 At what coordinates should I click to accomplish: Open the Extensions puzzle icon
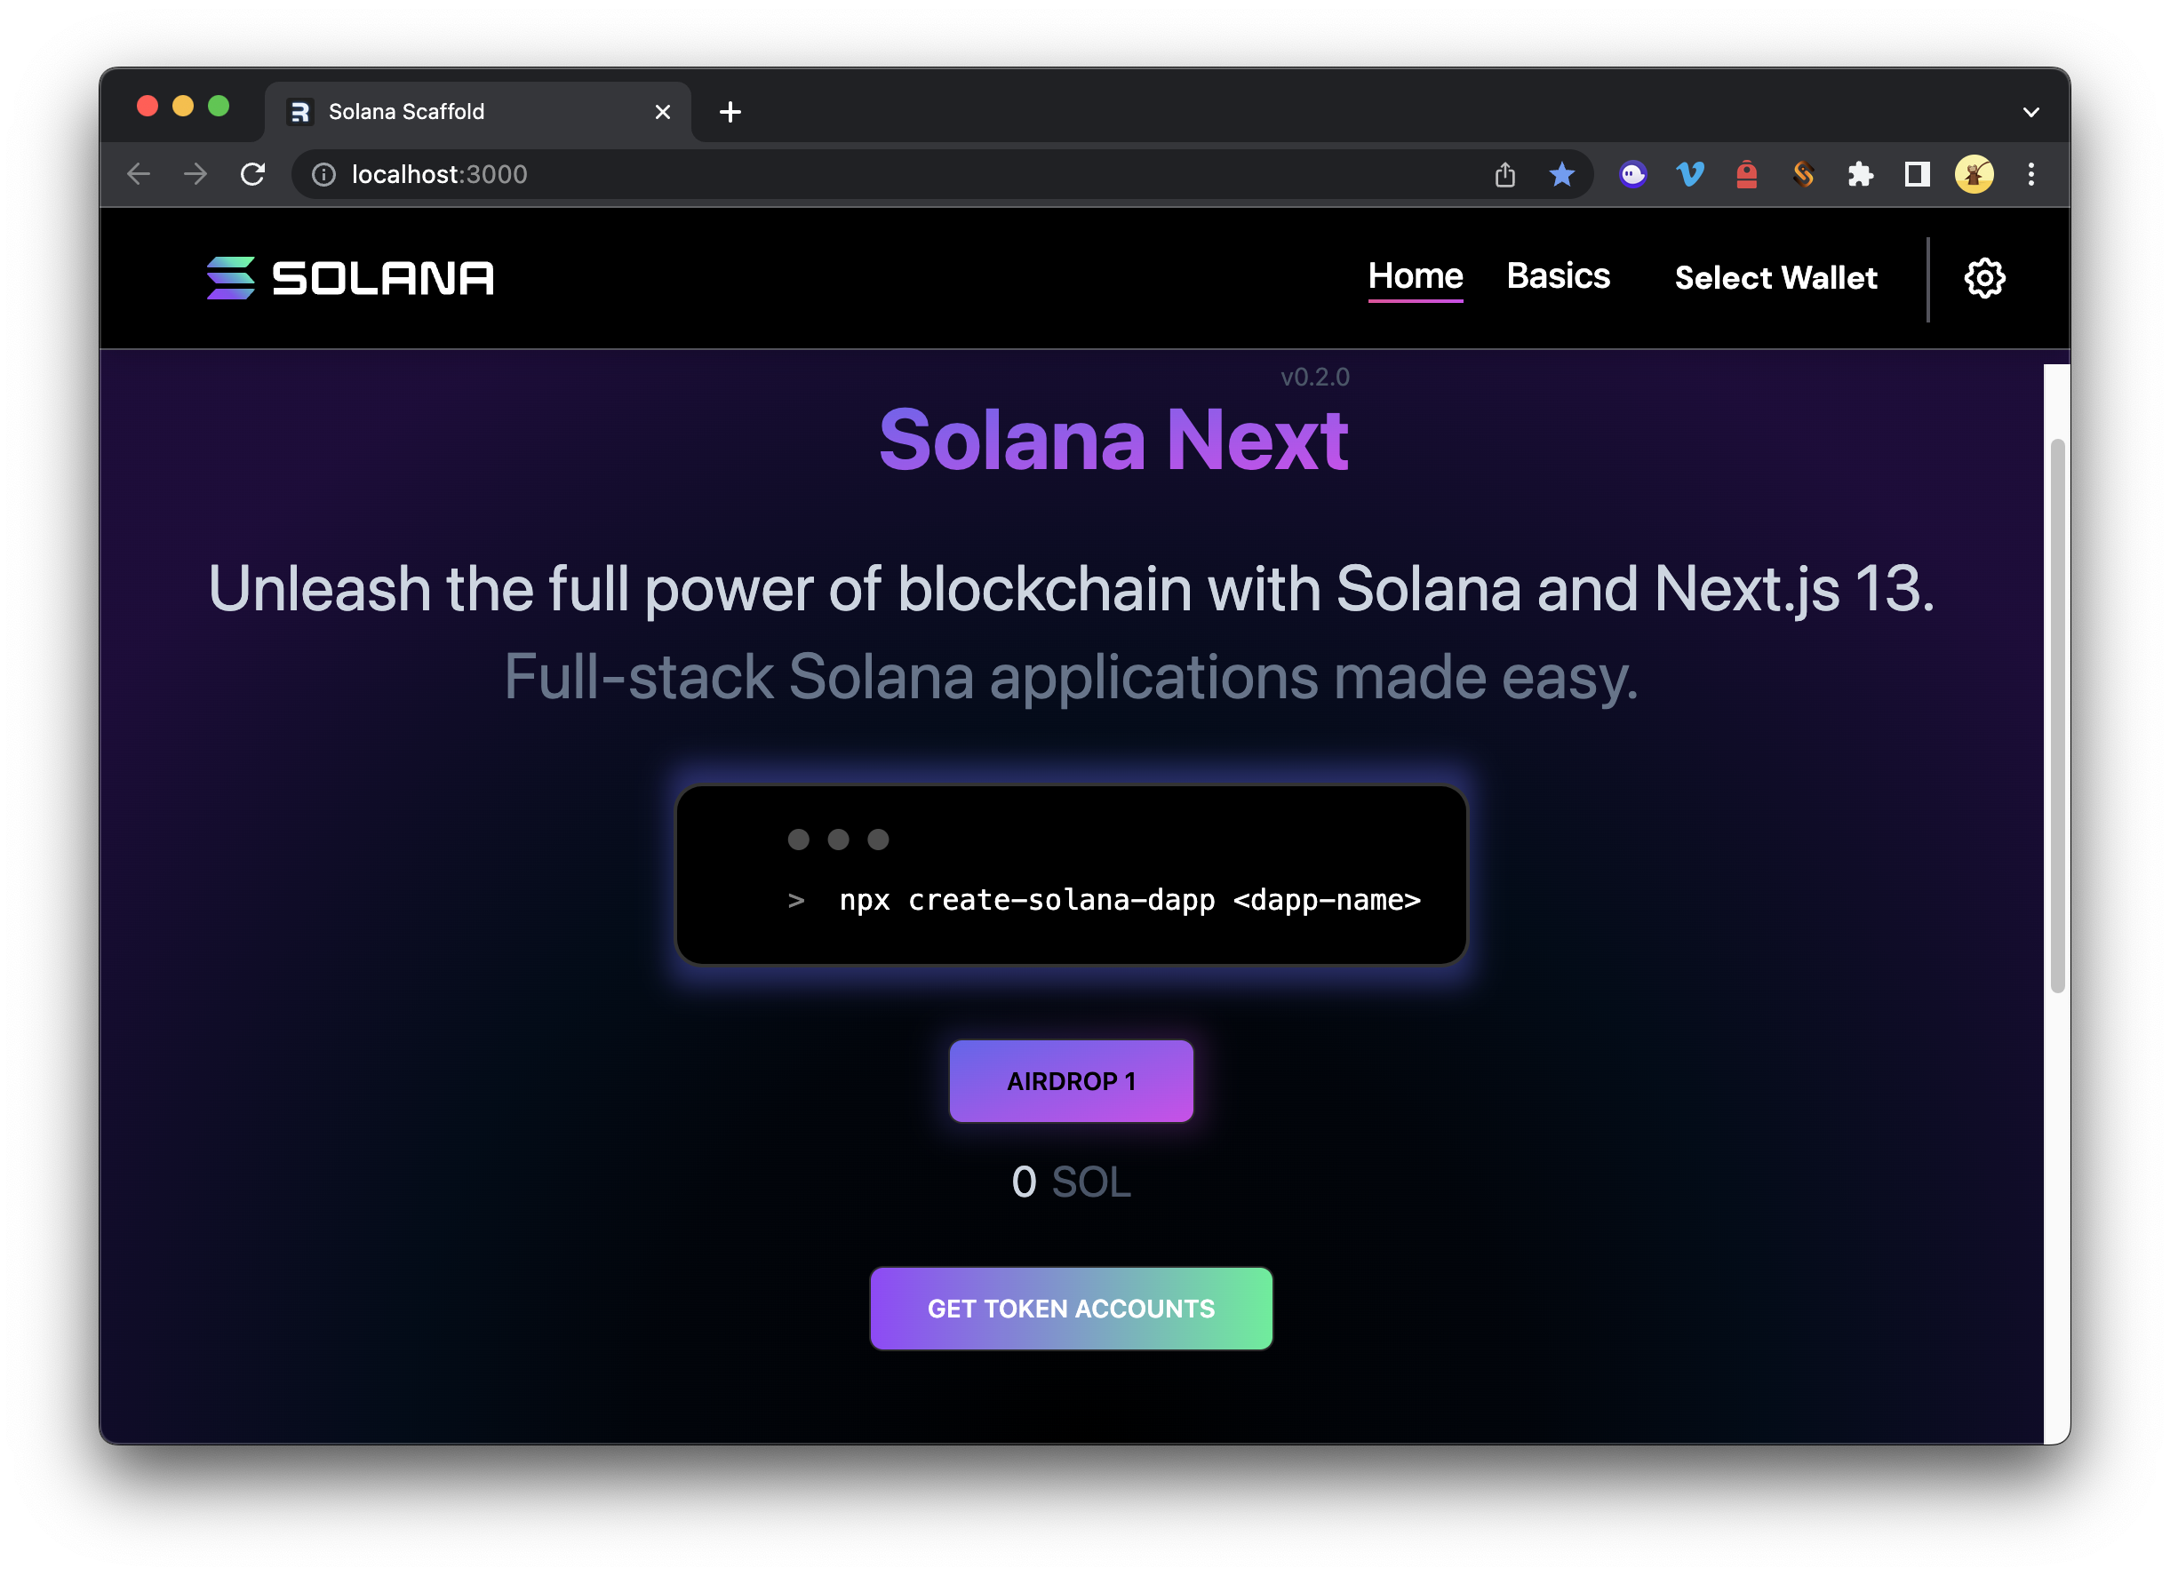pyautogui.click(x=1860, y=174)
